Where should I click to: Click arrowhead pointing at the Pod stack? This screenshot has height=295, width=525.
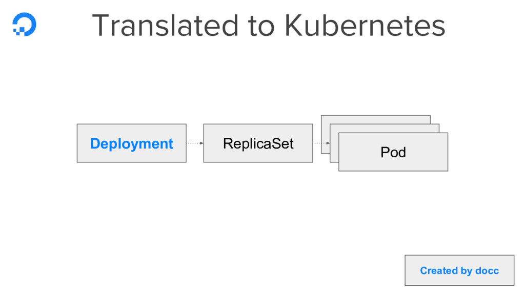[328, 143]
